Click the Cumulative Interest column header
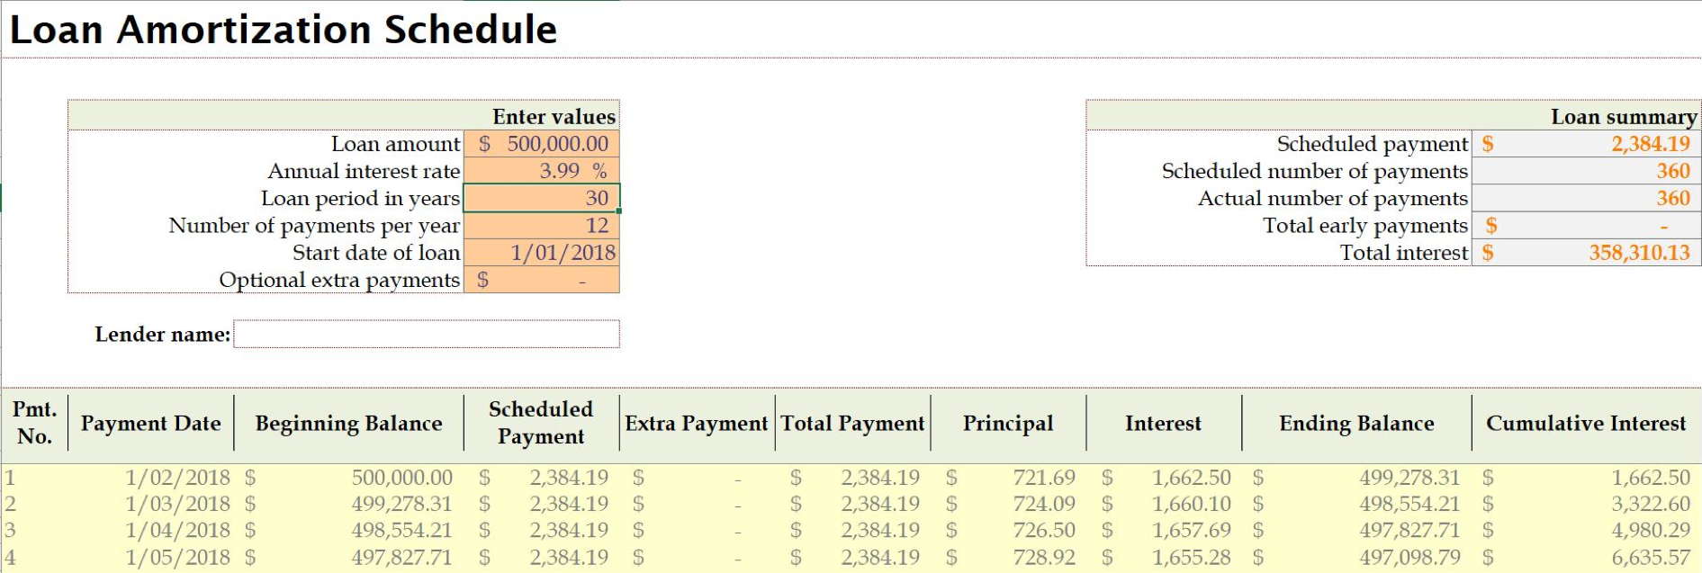Image resolution: width=1702 pixels, height=573 pixels. click(x=1585, y=423)
